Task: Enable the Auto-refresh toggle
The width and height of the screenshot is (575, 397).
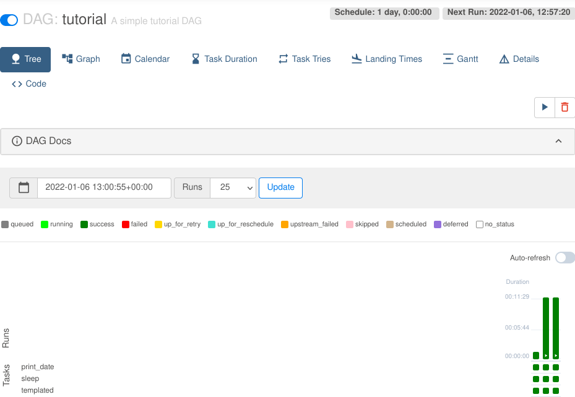Action: (x=564, y=257)
